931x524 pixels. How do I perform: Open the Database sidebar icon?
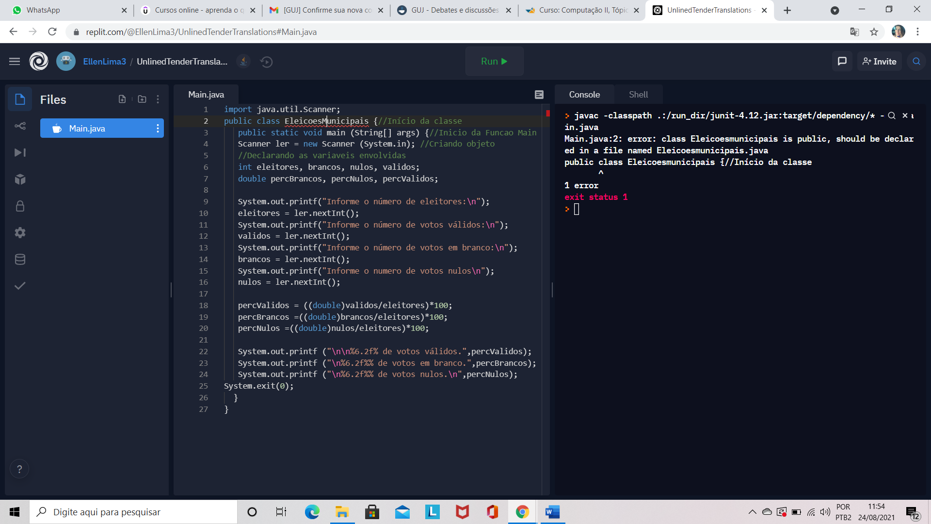(x=20, y=259)
